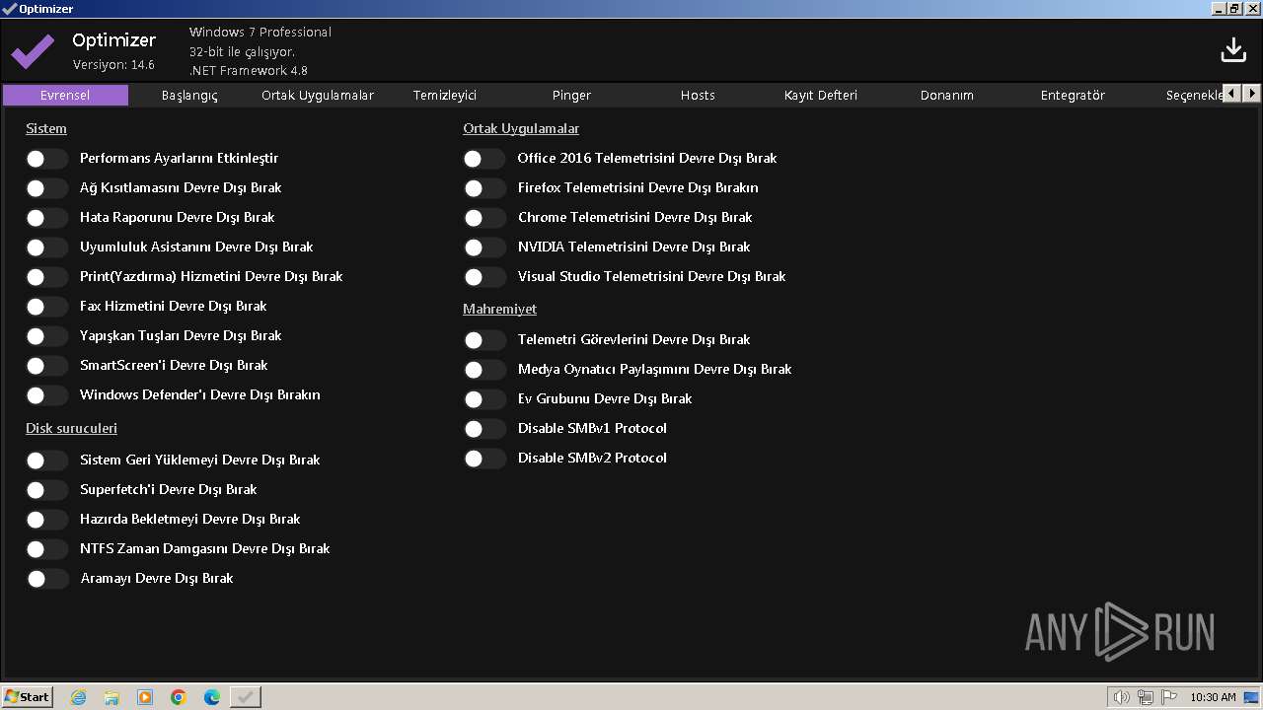
Task: Toggle SmartScreen'i Devre Dışı Bırak
Action: coord(46,365)
